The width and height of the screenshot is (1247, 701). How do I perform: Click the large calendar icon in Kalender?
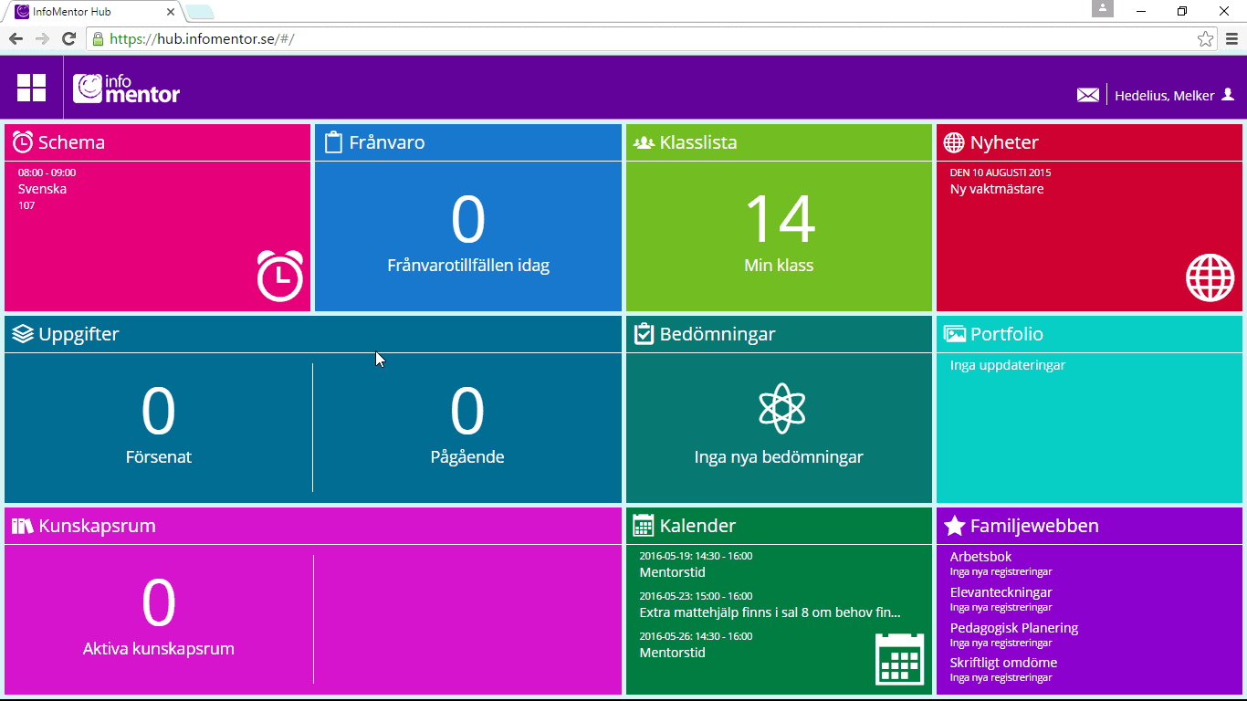click(899, 658)
